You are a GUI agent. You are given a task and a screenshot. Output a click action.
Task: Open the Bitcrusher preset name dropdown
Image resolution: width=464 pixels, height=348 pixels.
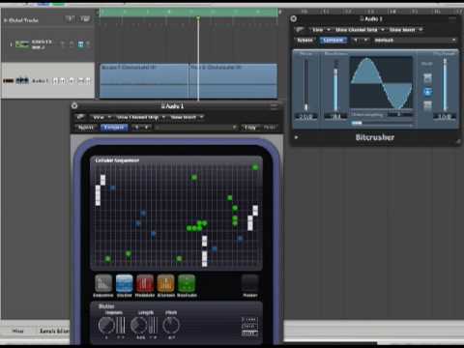click(x=415, y=41)
